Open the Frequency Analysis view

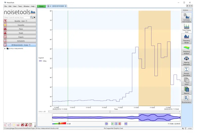tap(187, 50)
